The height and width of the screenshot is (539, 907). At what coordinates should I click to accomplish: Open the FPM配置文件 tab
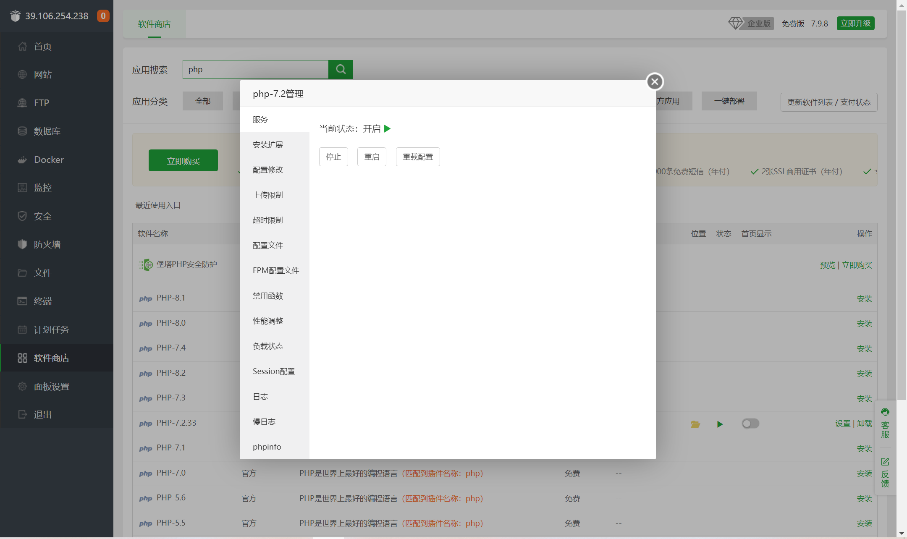click(275, 270)
